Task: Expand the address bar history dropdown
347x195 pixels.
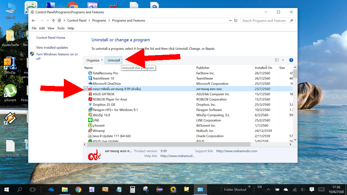Action: [x=230, y=20]
